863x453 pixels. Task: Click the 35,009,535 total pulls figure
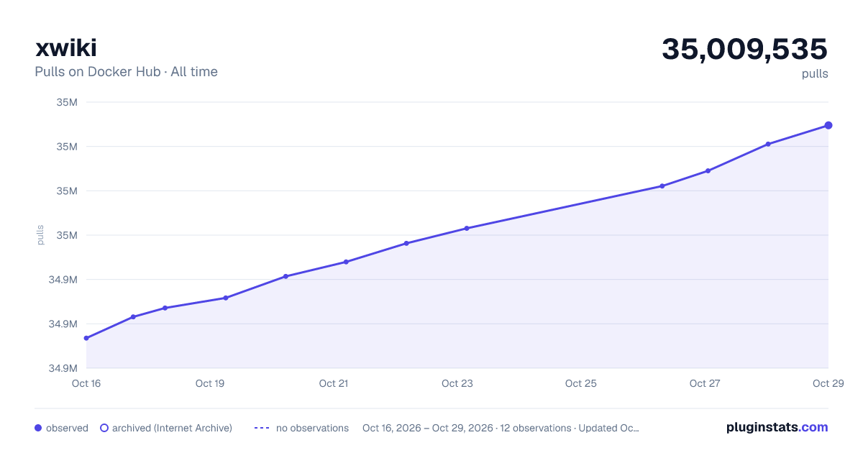click(x=745, y=49)
